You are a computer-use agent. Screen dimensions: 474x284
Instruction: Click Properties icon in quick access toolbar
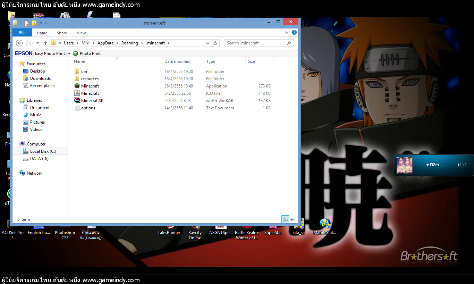tap(27, 23)
